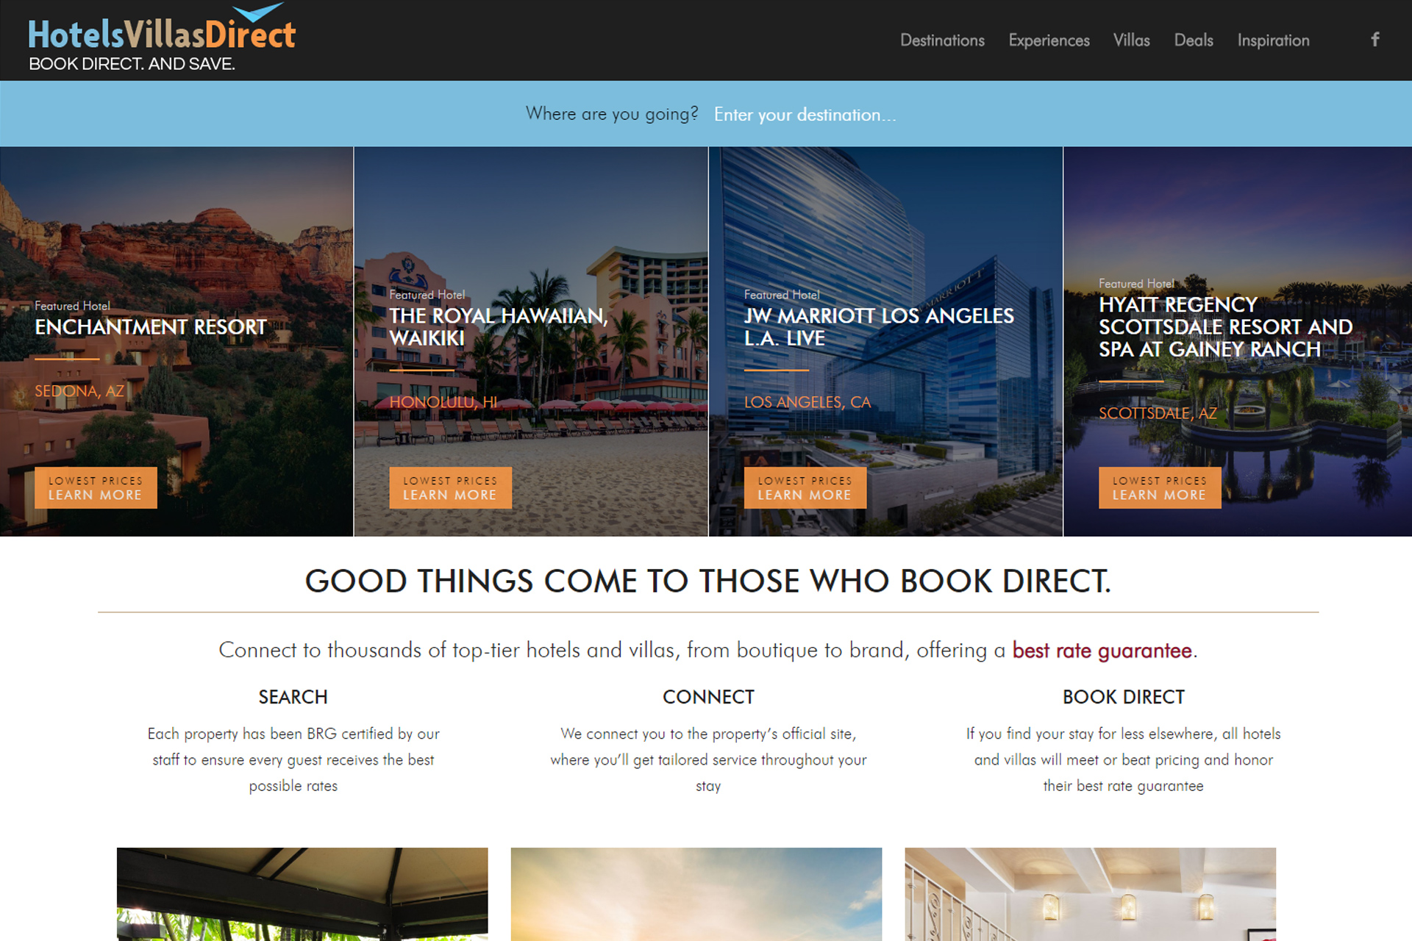Open the Destinations menu
This screenshot has height=941, width=1412.
[942, 40]
